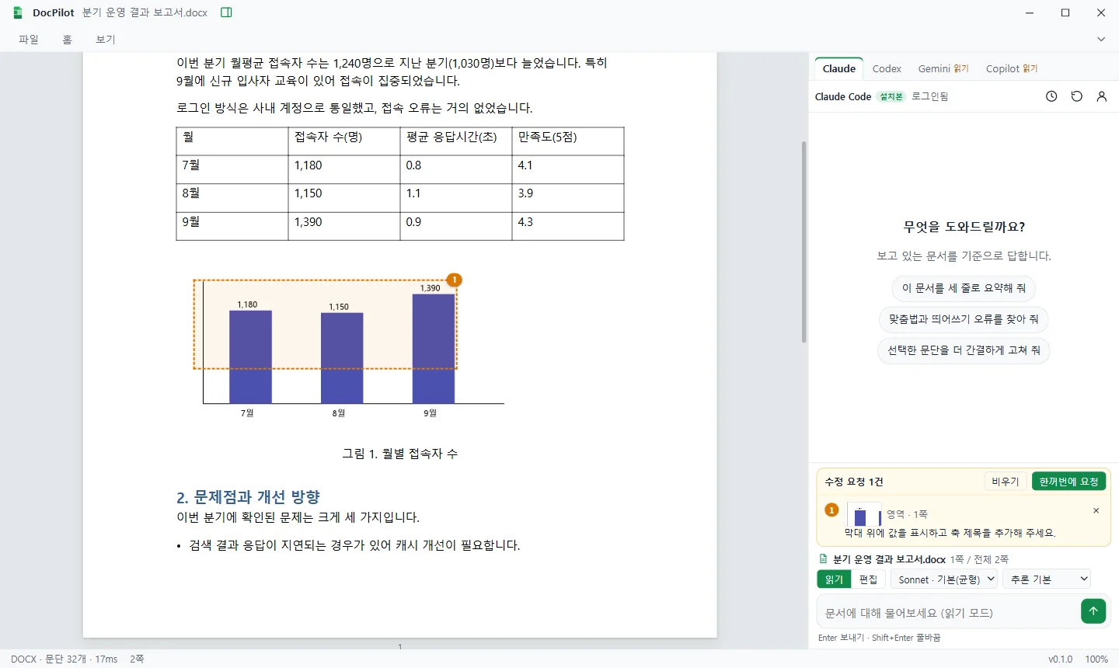
Task: Send the message with the arrow button
Action: (1093, 611)
